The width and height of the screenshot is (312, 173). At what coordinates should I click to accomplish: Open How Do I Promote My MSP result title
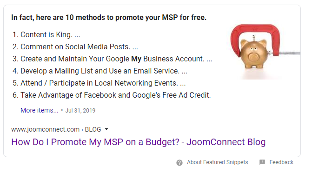138,142
